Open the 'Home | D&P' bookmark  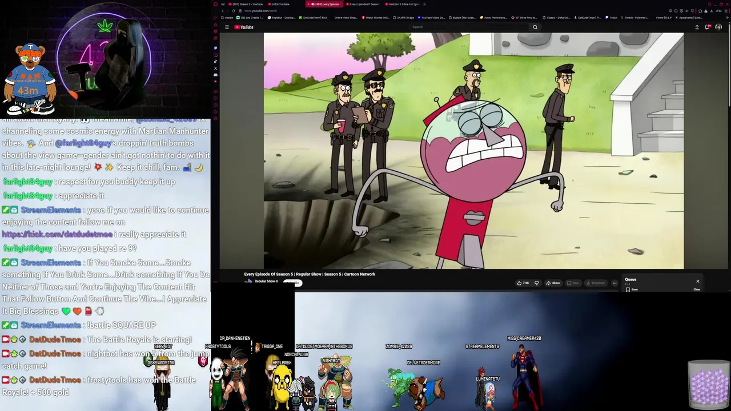point(664,18)
